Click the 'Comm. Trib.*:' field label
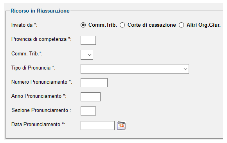This screenshot has width=227, height=143. tap(27, 53)
